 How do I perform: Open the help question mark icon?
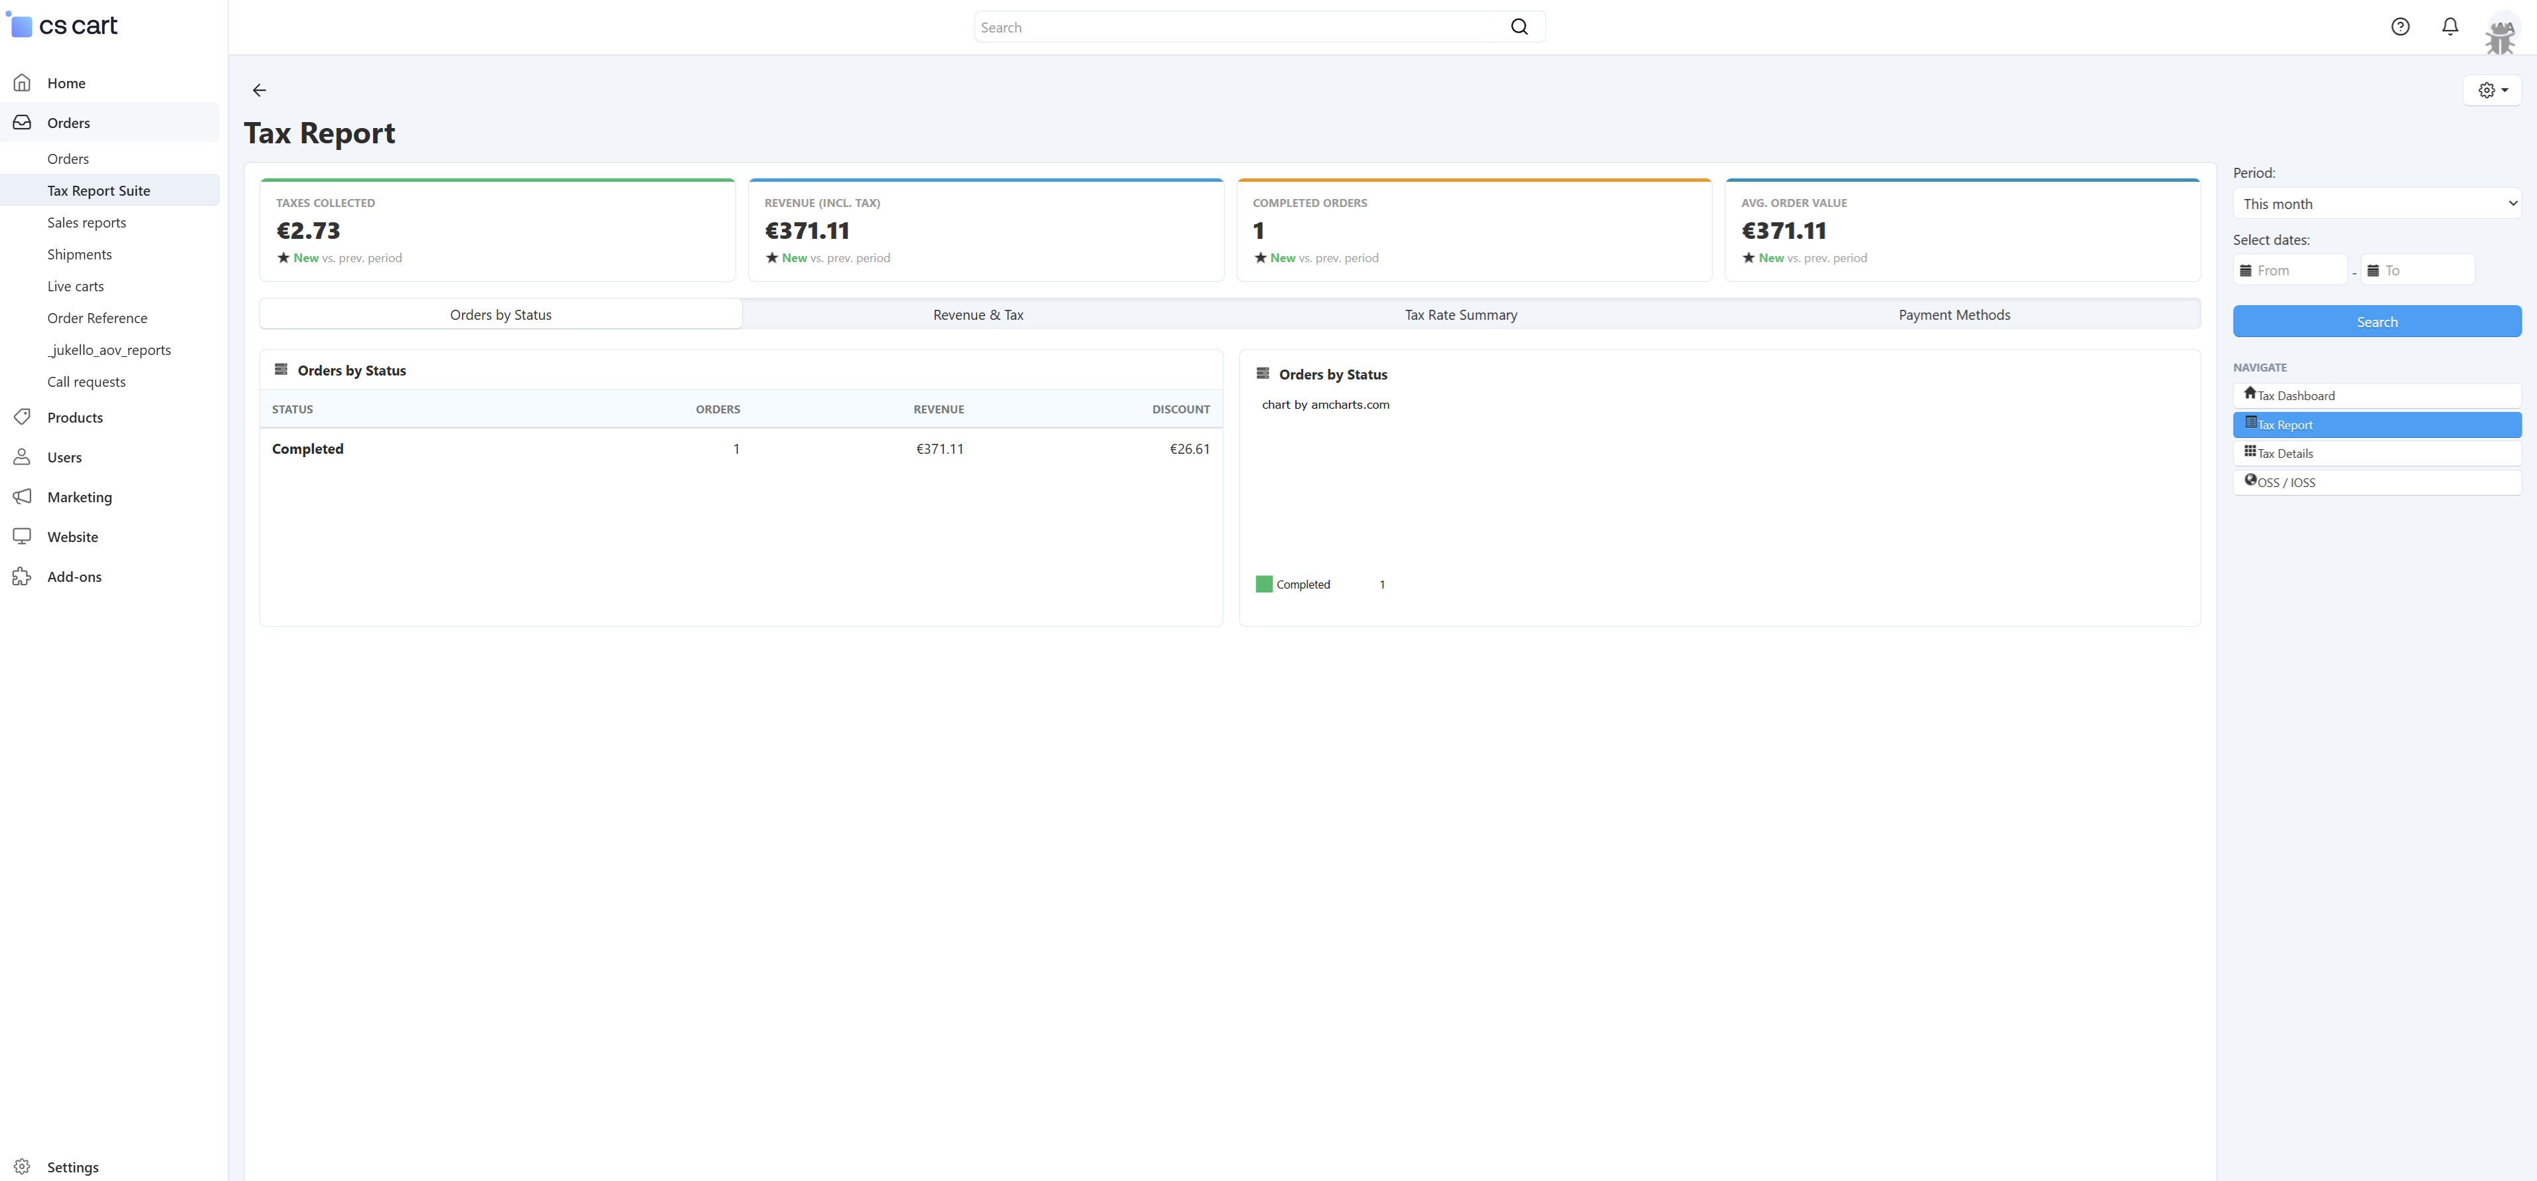[x=2400, y=27]
